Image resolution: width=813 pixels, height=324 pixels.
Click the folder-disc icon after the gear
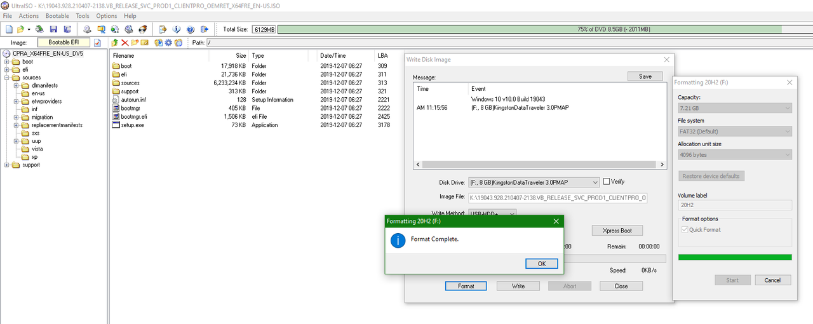178,43
